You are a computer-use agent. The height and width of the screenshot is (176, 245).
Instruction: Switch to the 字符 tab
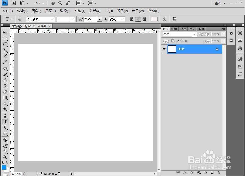tap(192, 29)
